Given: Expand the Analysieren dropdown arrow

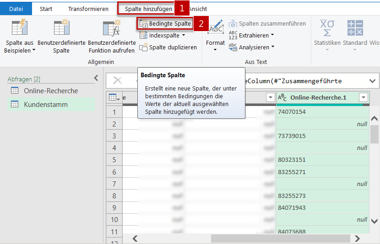Looking at the screenshot, I should (273, 47).
